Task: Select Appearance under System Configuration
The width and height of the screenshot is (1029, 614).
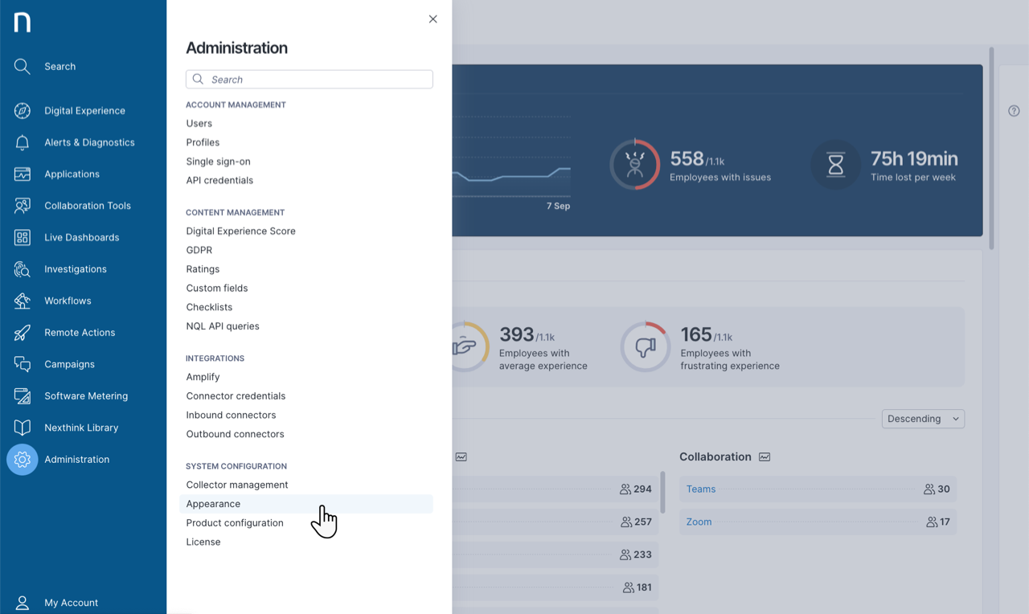Action: pyautogui.click(x=213, y=503)
